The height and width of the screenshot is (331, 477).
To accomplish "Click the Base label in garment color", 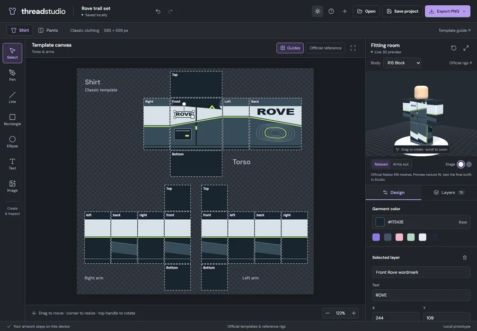I will [463, 222].
